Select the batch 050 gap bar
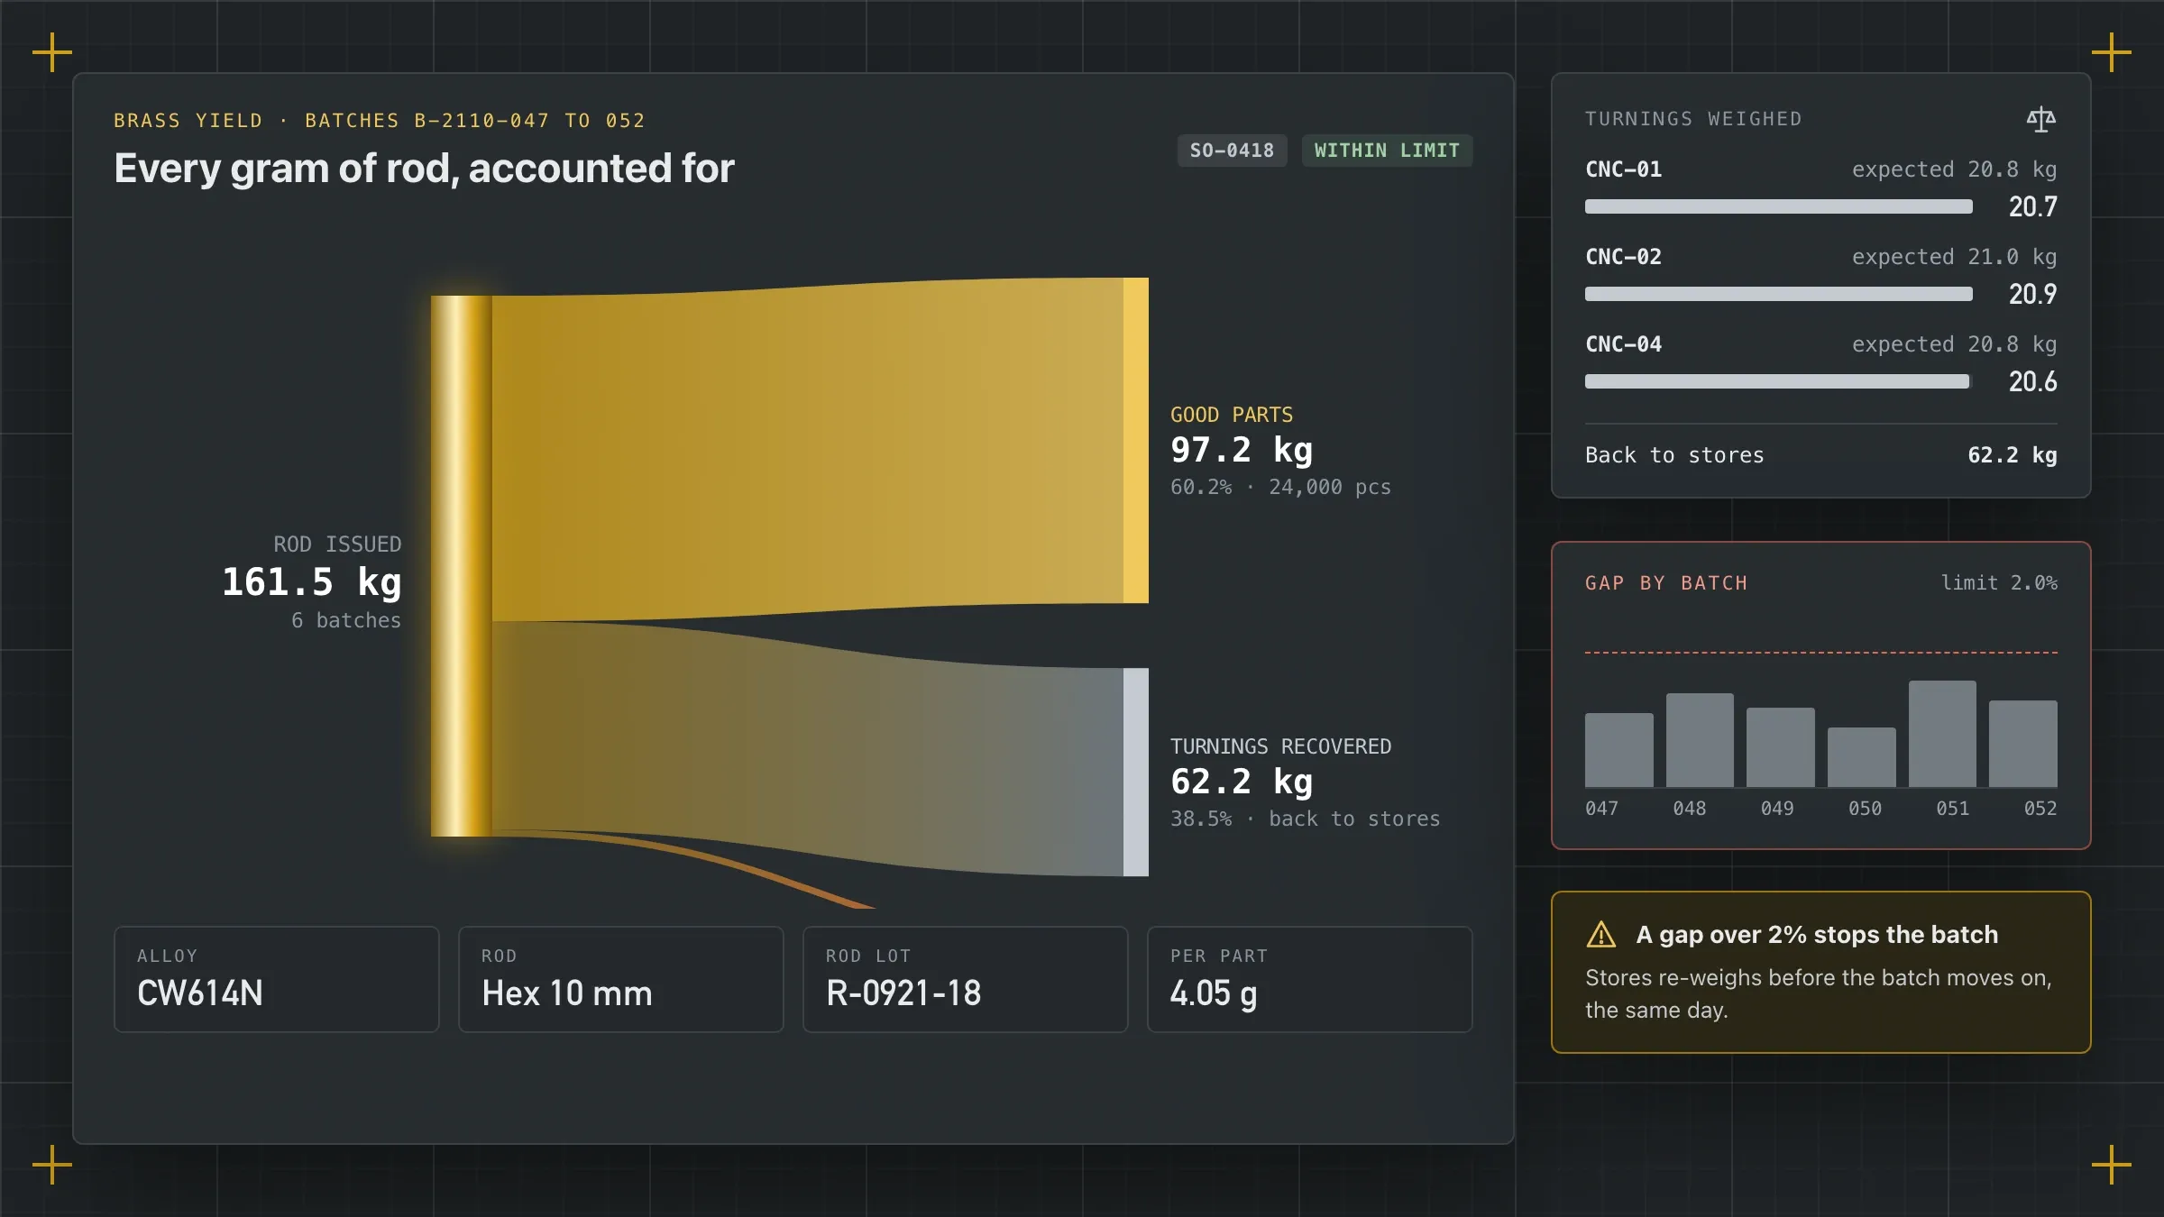 click(1862, 757)
